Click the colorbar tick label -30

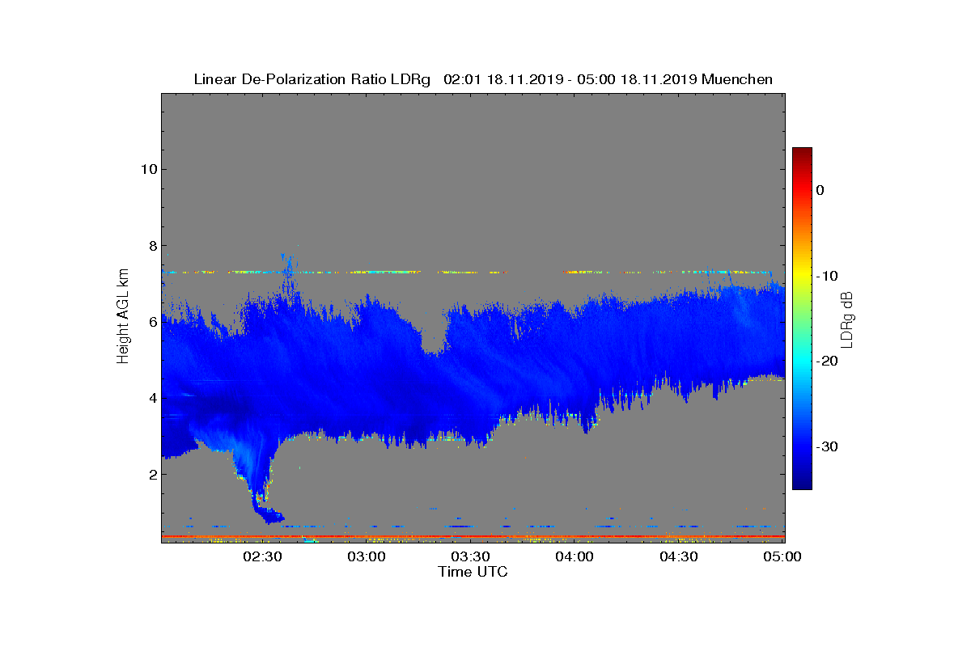825,447
